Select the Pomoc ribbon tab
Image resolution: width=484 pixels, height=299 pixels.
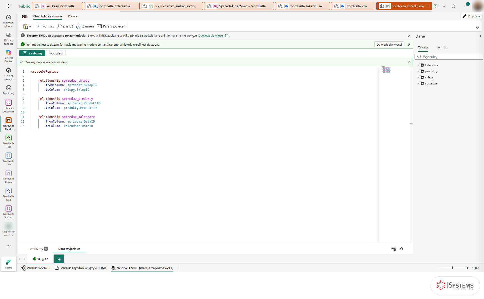pyautogui.click(x=73, y=16)
